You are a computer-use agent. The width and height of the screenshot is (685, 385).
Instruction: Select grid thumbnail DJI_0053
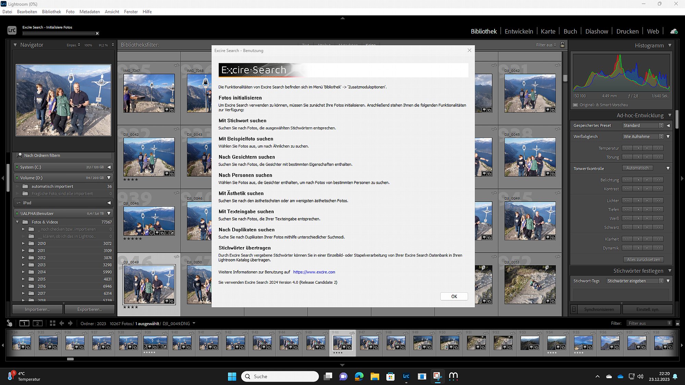(530, 284)
